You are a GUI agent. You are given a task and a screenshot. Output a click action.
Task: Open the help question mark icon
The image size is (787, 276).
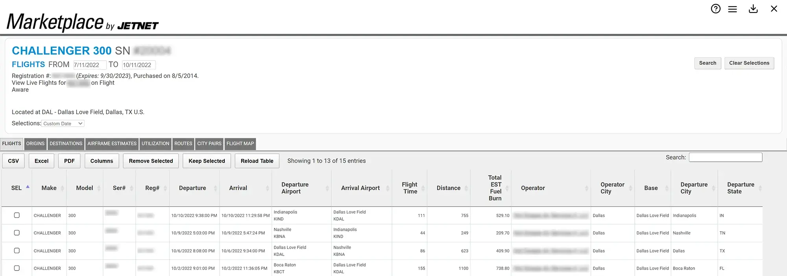716,9
